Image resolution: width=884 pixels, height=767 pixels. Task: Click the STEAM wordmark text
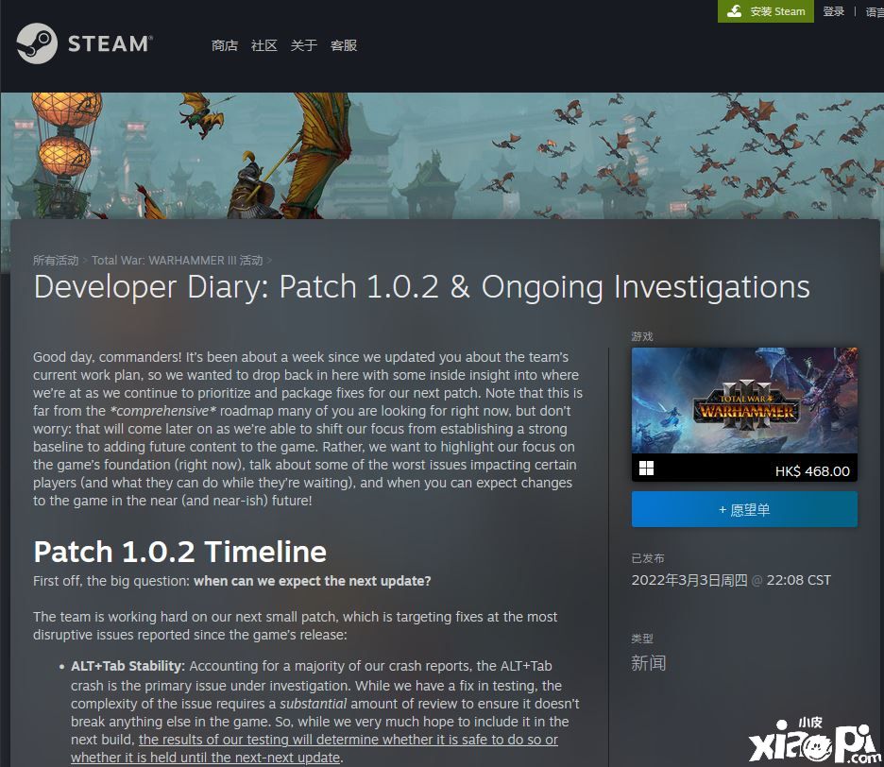pyautogui.click(x=110, y=44)
